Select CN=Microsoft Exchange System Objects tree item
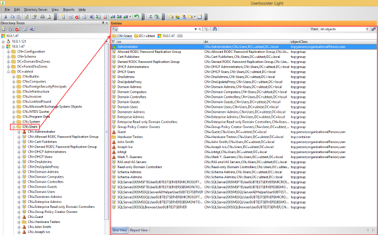 click(52, 106)
